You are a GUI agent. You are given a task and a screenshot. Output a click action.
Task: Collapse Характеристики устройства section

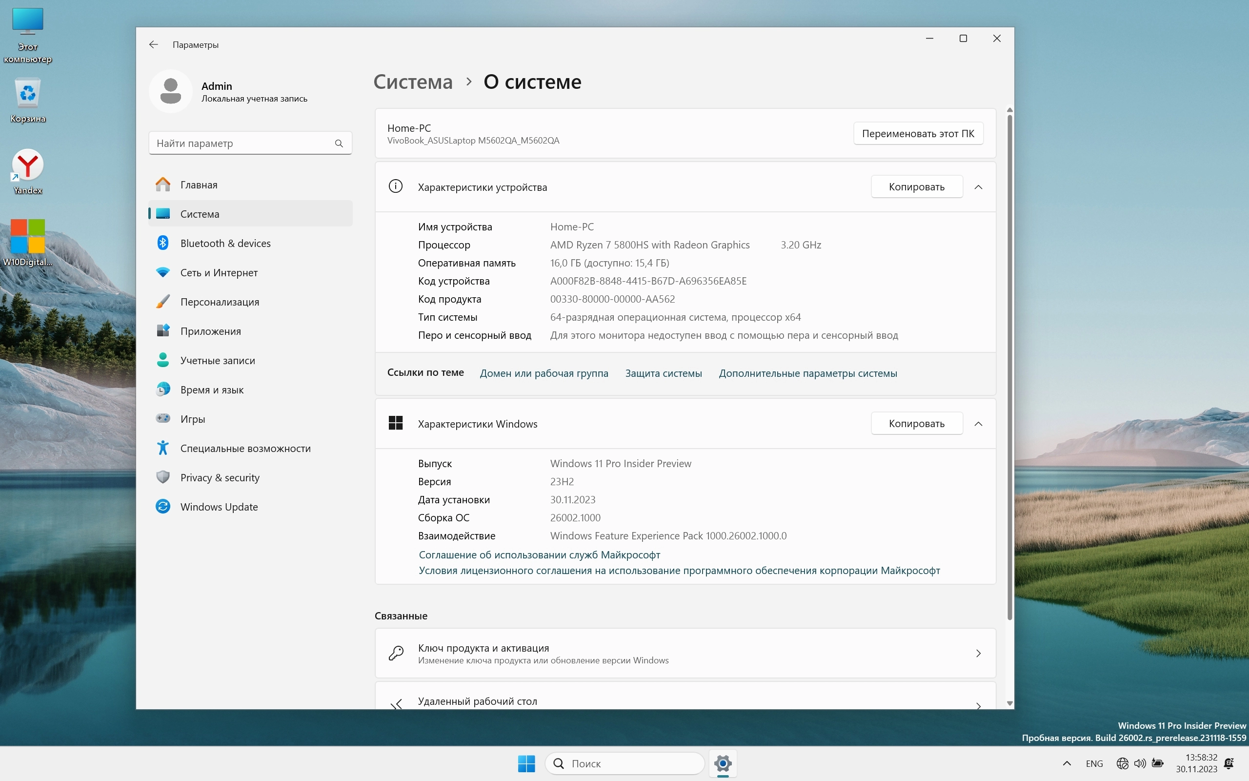click(978, 187)
